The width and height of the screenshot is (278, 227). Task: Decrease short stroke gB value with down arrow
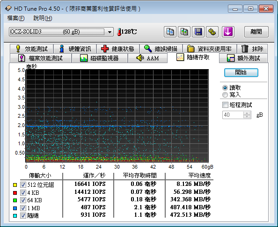[247, 116]
